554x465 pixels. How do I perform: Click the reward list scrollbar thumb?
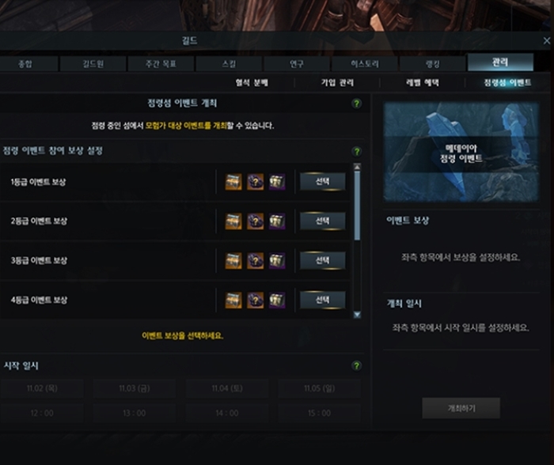(x=357, y=206)
